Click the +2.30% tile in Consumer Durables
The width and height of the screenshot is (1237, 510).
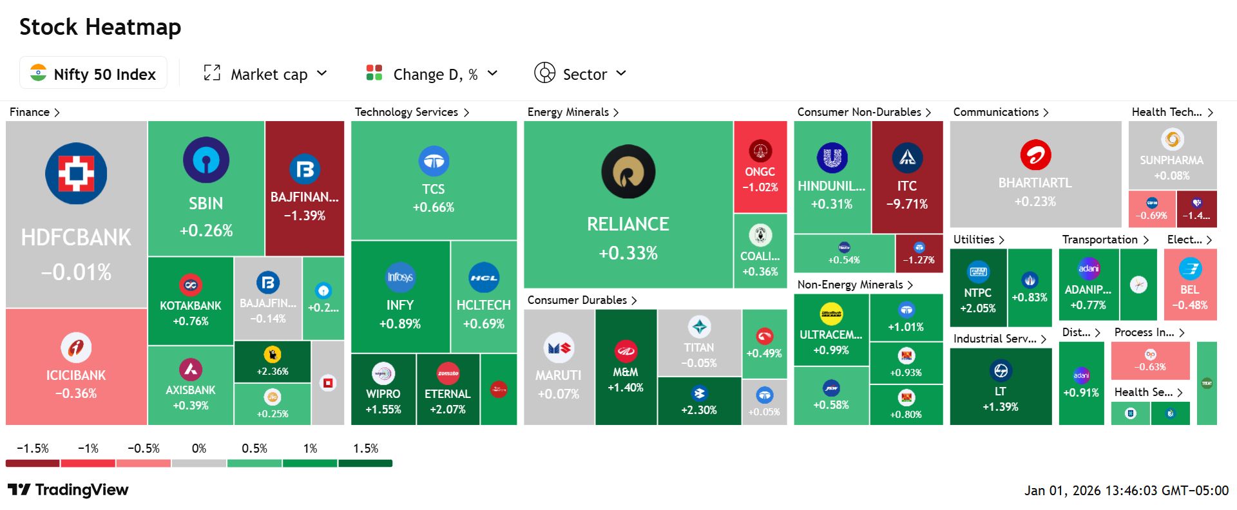pos(699,401)
